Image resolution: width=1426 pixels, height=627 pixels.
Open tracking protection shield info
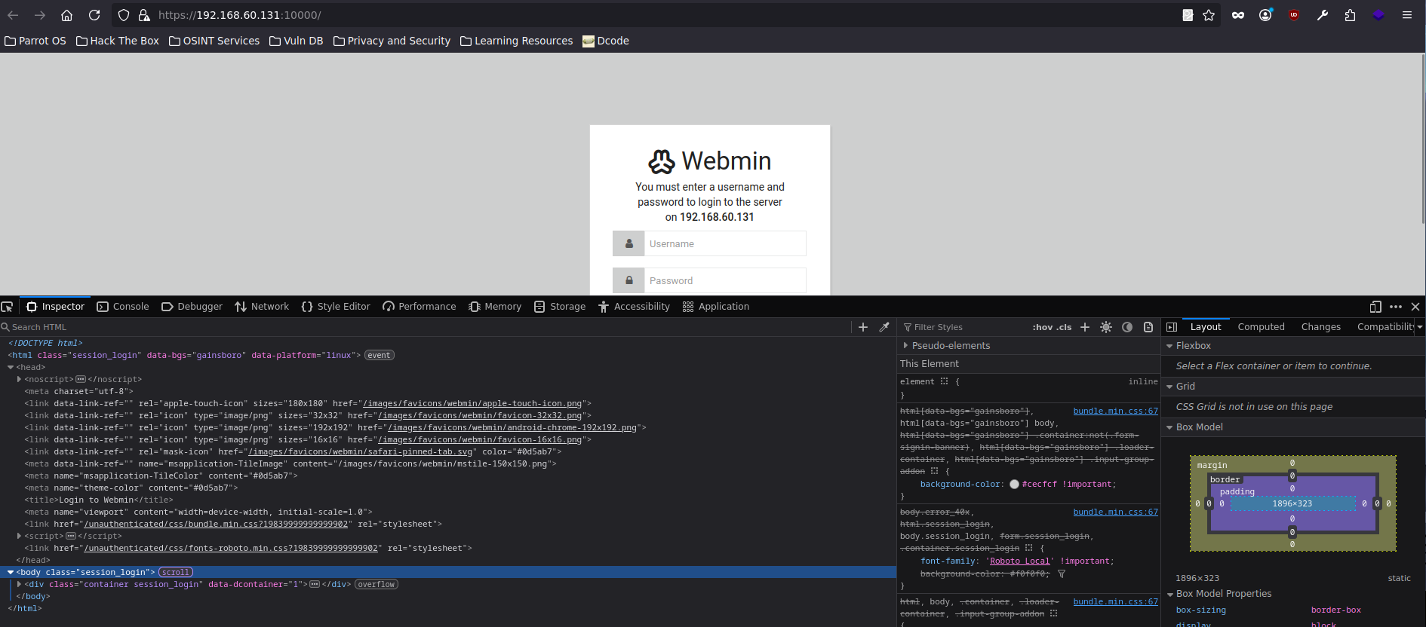[x=124, y=15]
